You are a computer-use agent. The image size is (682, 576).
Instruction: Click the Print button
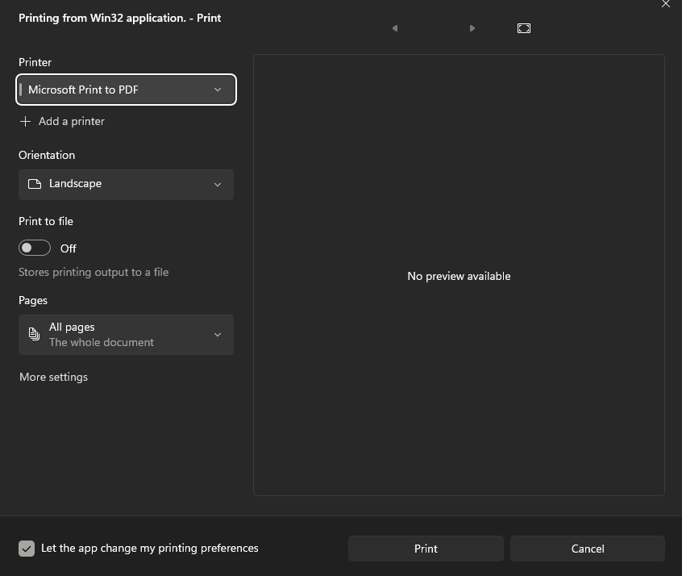[x=426, y=548]
